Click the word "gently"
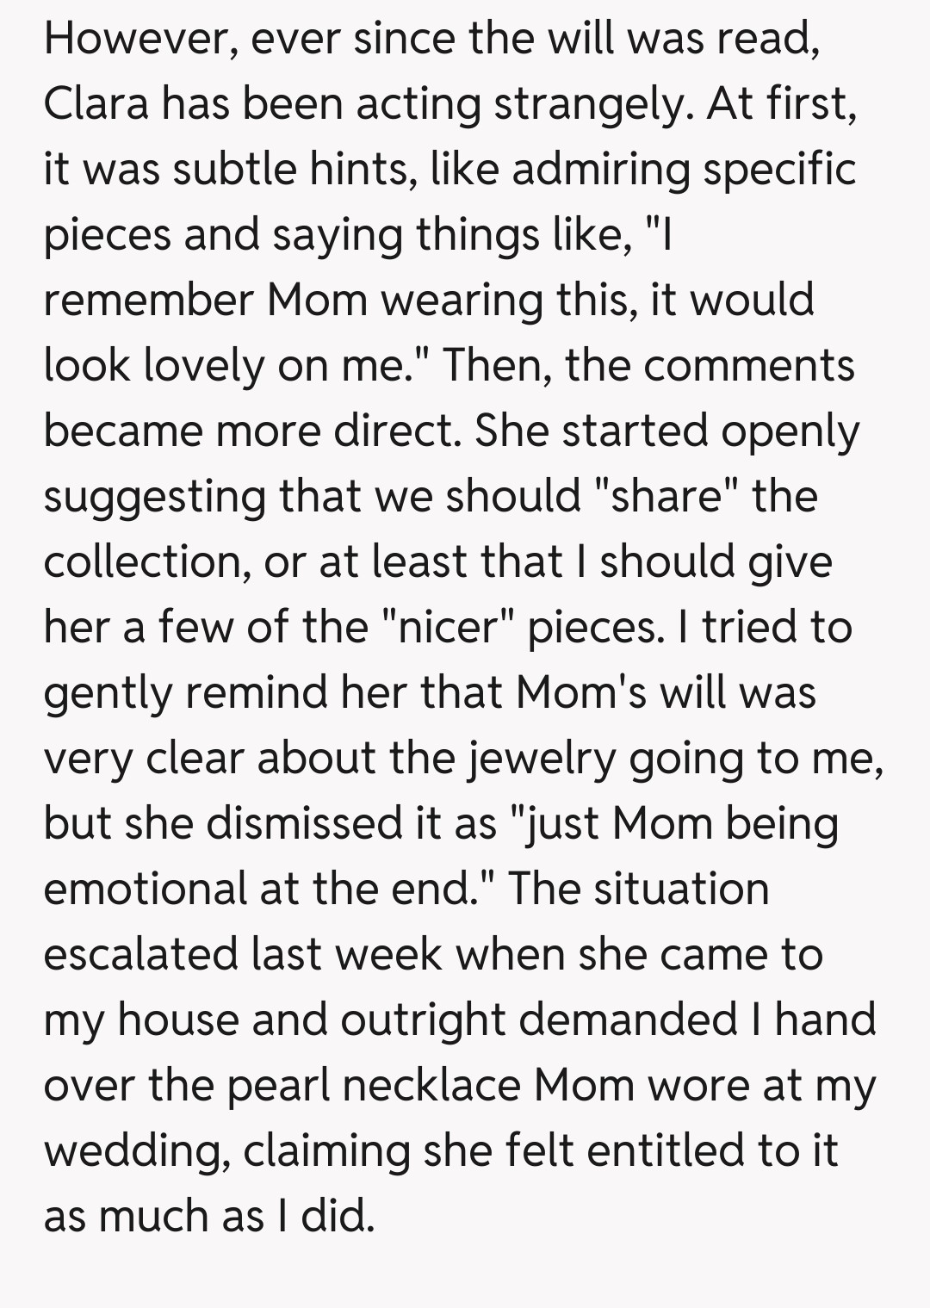This screenshot has height=1308, width=930. (108, 692)
